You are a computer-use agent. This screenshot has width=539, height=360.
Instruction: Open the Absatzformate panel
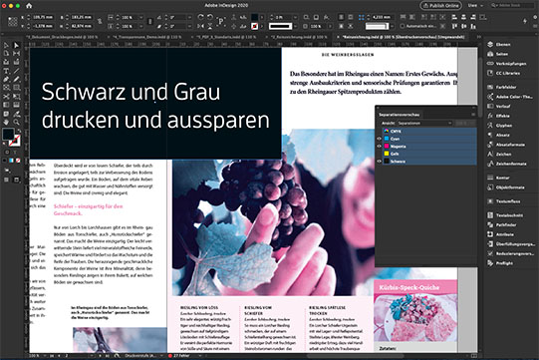click(x=506, y=145)
